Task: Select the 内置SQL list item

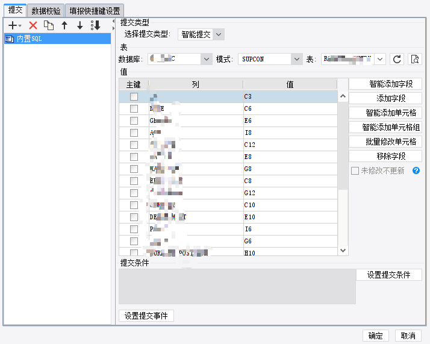Action: pos(58,39)
